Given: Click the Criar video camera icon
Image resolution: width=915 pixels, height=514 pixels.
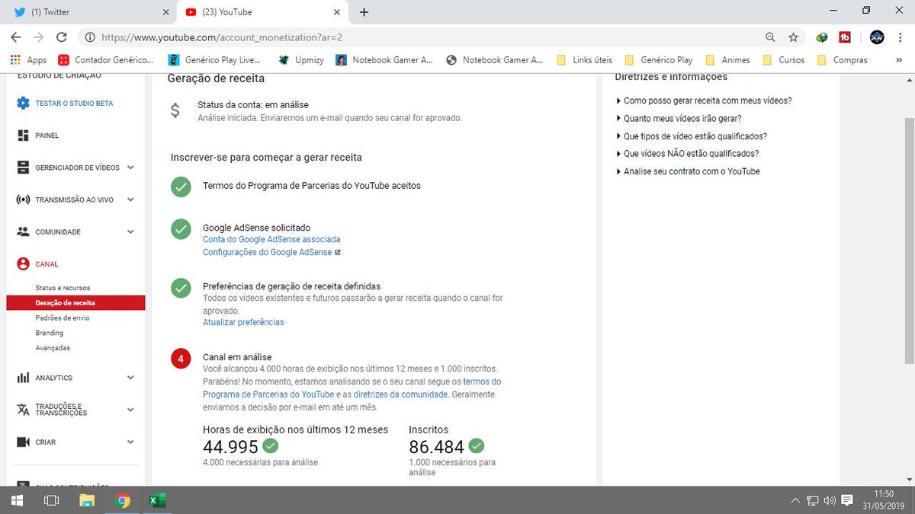Looking at the screenshot, I should [x=23, y=442].
